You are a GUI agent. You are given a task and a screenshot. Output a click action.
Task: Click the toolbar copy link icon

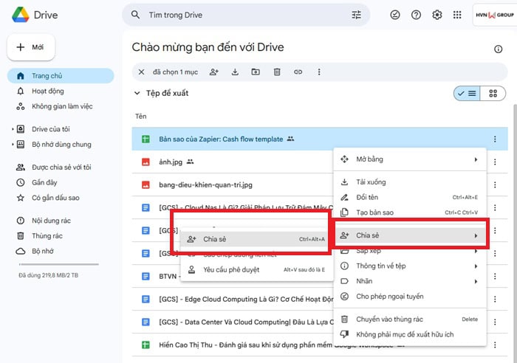298,72
